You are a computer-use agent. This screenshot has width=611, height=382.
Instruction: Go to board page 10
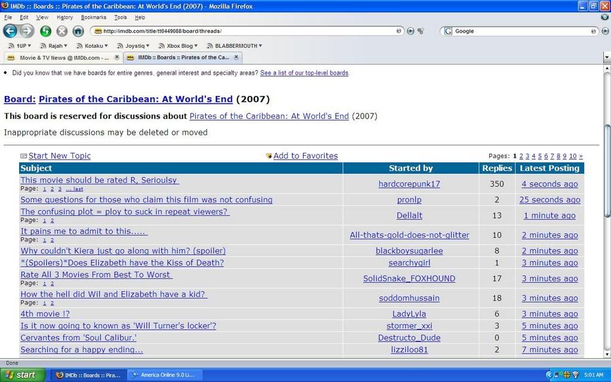pyautogui.click(x=572, y=156)
